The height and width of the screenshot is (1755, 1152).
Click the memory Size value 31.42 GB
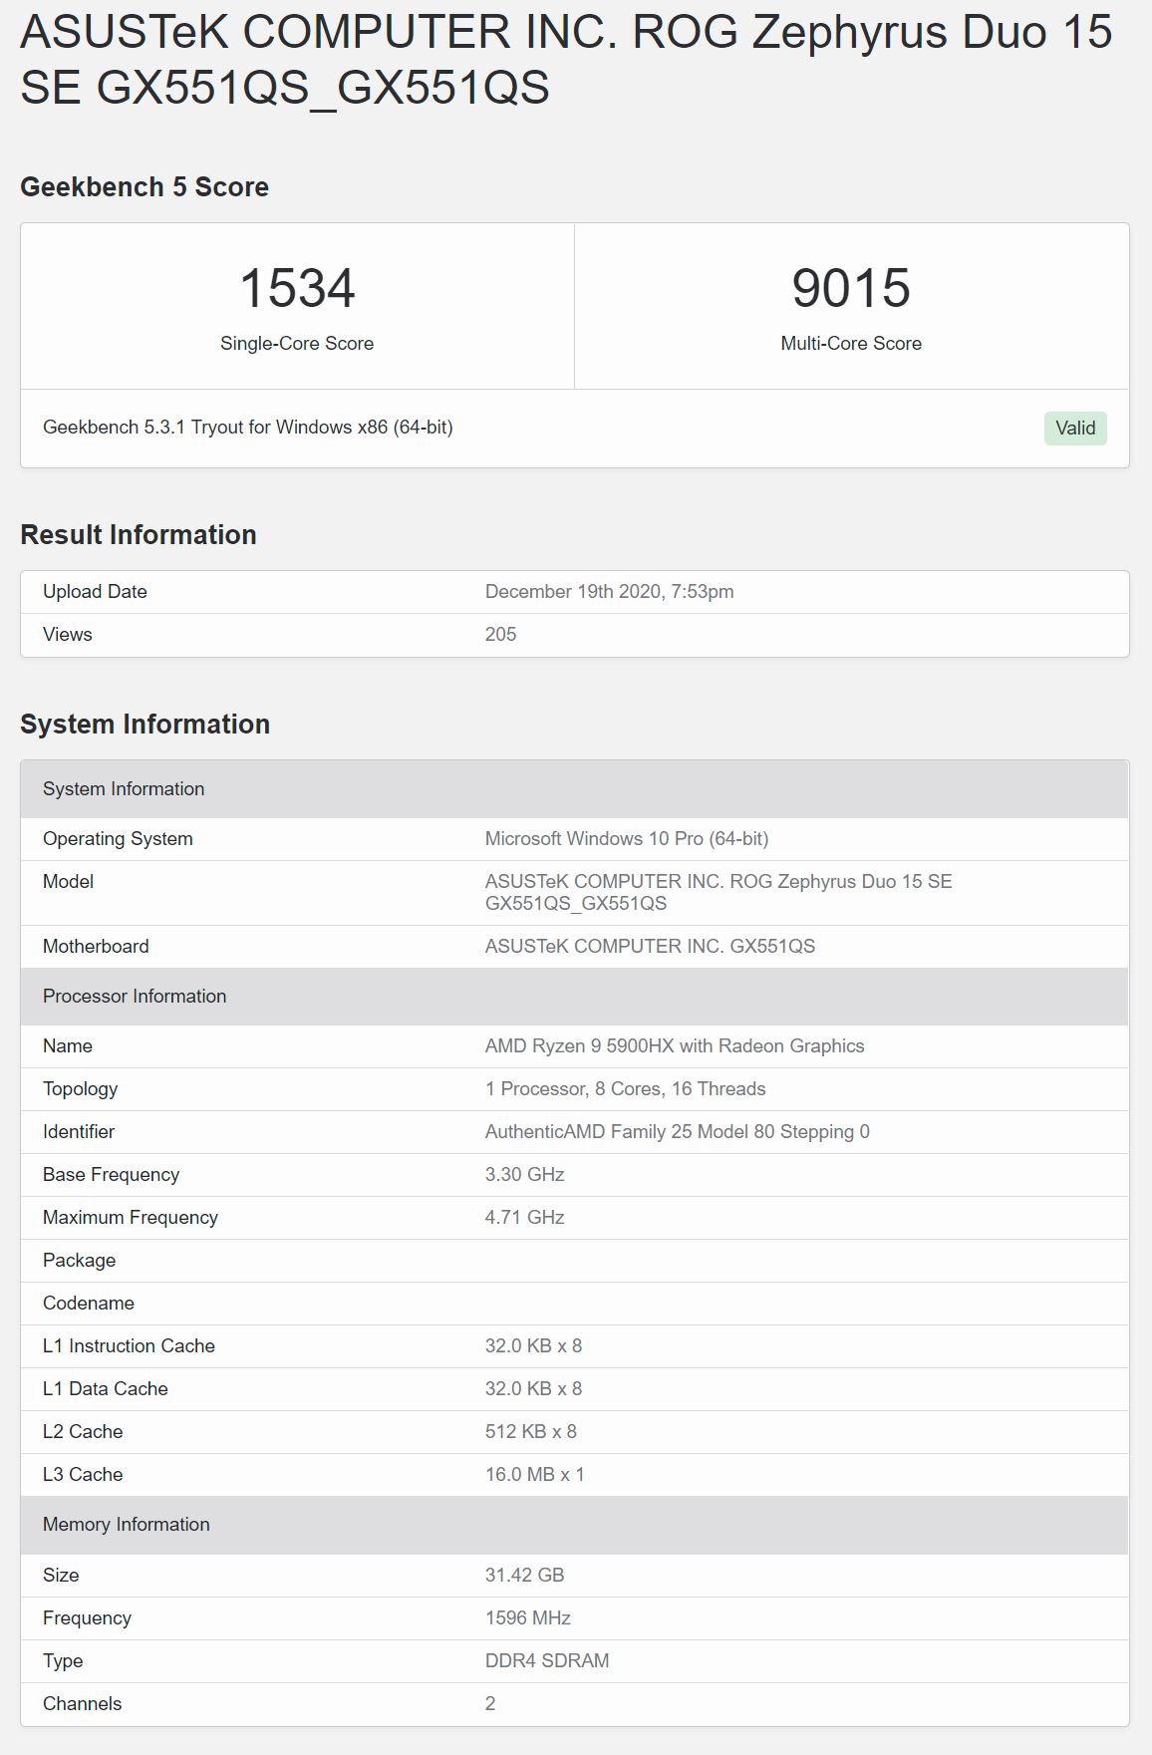(525, 1576)
